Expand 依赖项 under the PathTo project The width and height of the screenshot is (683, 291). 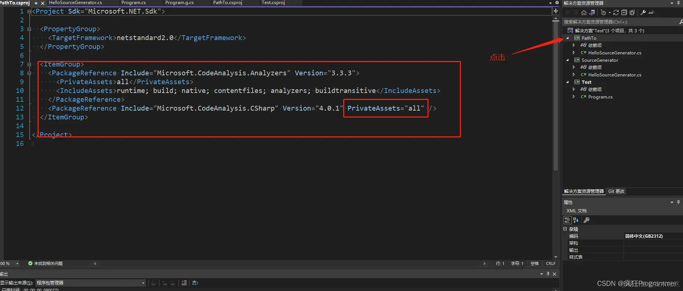574,45
